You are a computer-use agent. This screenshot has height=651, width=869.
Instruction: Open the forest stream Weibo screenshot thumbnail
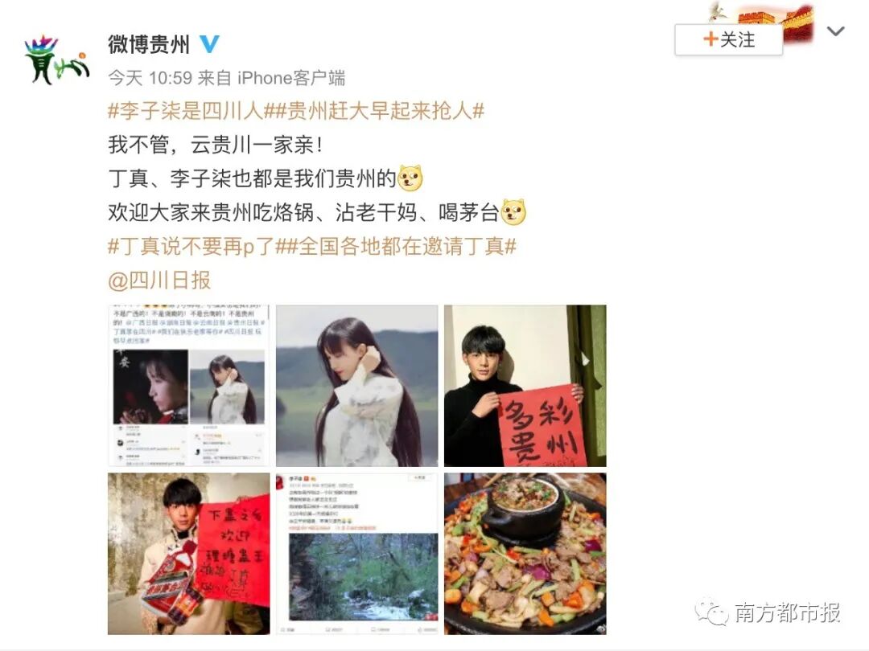point(357,554)
